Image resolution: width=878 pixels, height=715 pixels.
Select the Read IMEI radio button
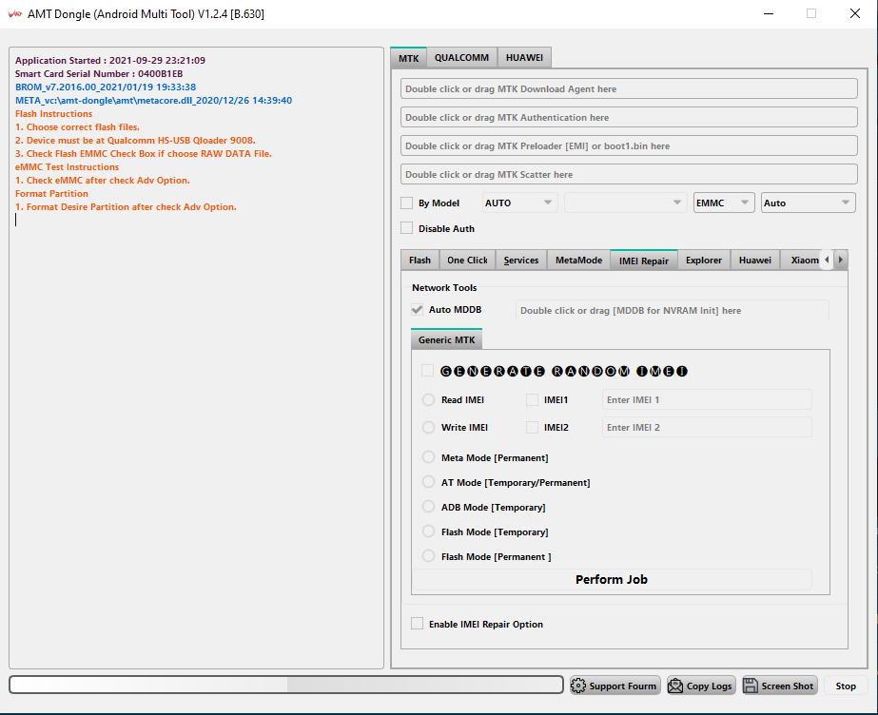coord(429,400)
